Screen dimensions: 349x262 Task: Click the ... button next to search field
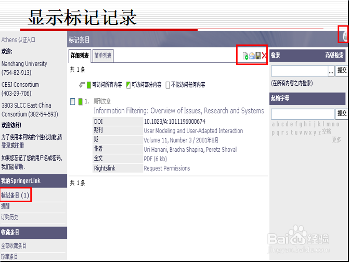pos(331,71)
